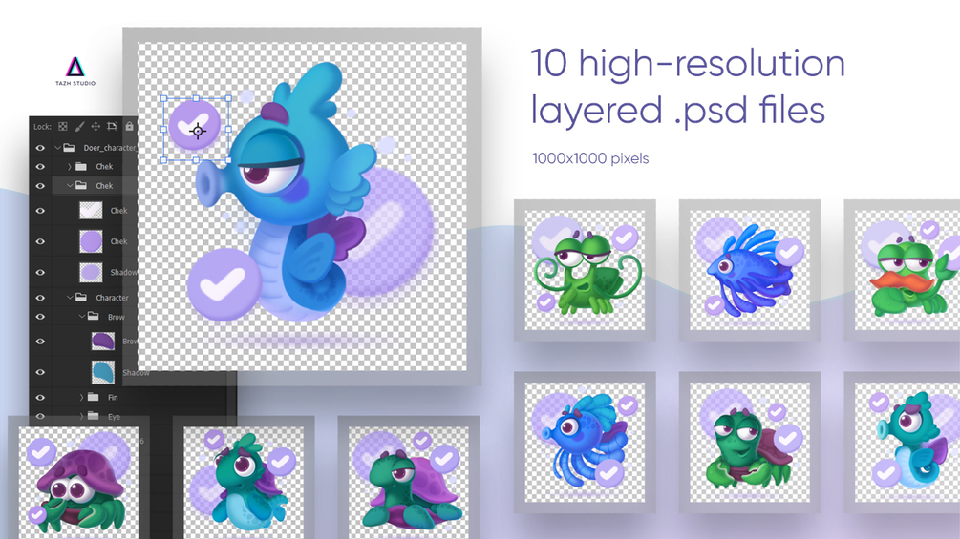Click the '10 high-resolution' headline text

(688, 64)
